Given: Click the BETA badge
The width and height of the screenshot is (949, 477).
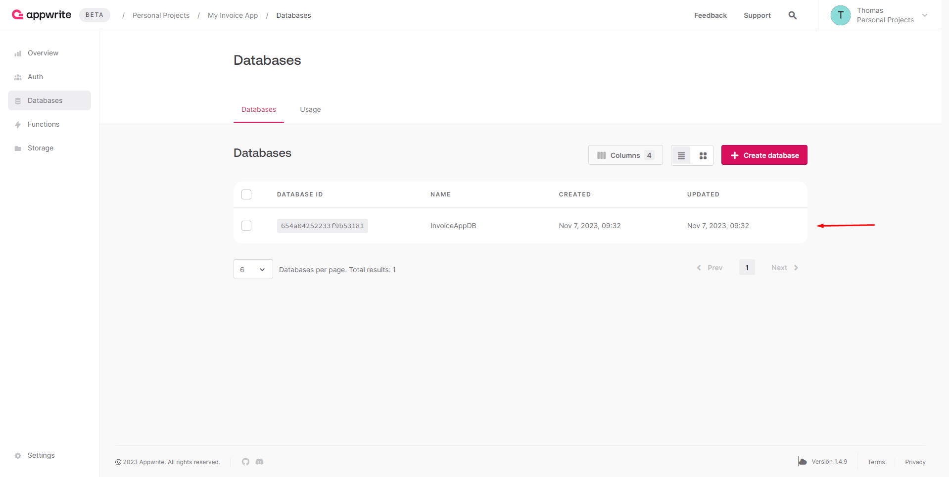Looking at the screenshot, I should pyautogui.click(x=95, y=15).
